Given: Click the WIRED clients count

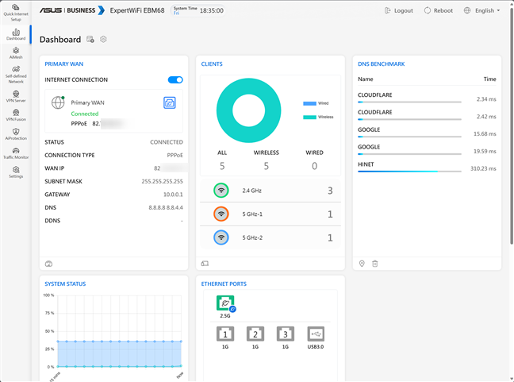Looking at the screenshot, I should [x=314, y=166].
